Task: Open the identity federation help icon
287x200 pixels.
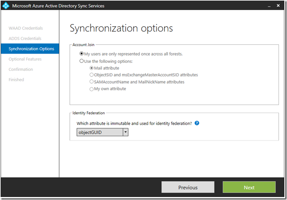Action: point(197,123)
